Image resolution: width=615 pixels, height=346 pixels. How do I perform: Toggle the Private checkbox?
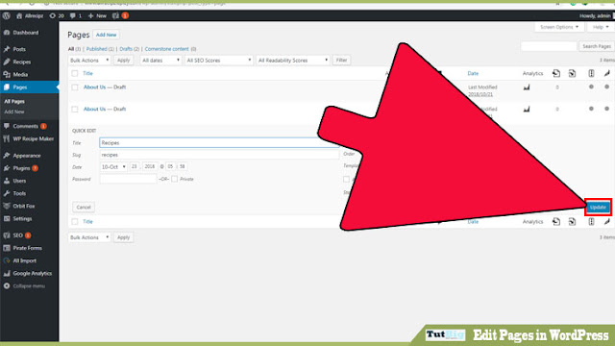pyautogui.click(x=174, y=179)
